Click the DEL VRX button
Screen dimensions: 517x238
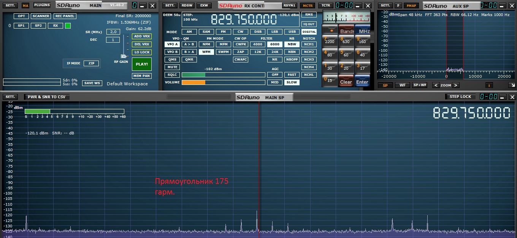click(142, 44)
